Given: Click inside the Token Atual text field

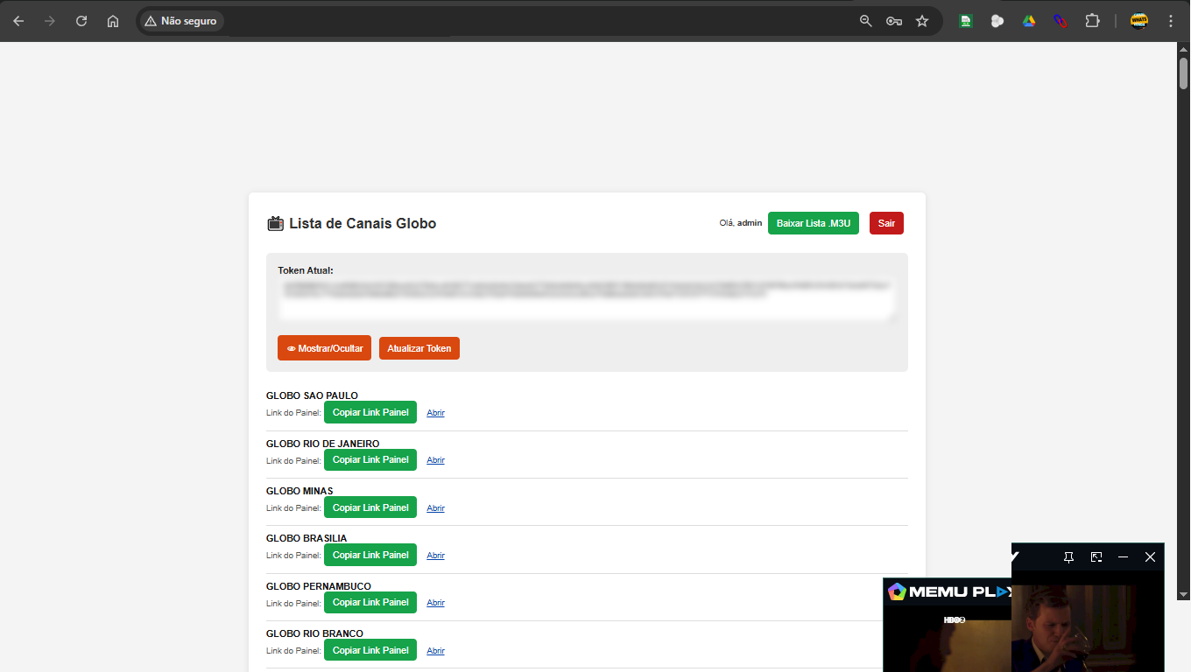Looking at the screenshot, I should pos(587,302).
